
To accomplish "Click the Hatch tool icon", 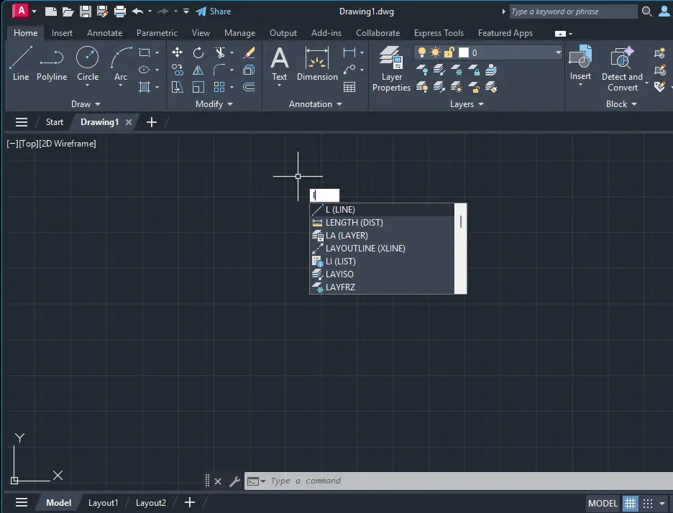I will [145, 87].
